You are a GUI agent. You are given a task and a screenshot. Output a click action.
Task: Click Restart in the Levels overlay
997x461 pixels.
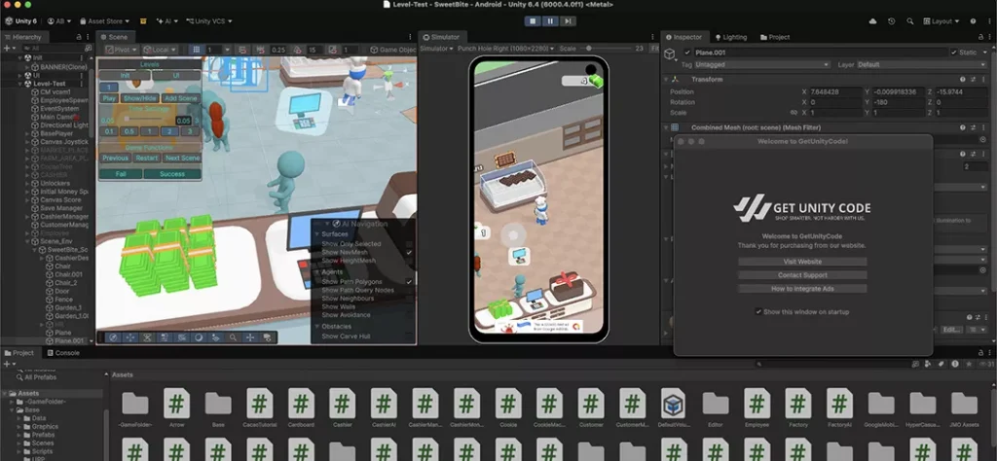[x=147, y=159]
